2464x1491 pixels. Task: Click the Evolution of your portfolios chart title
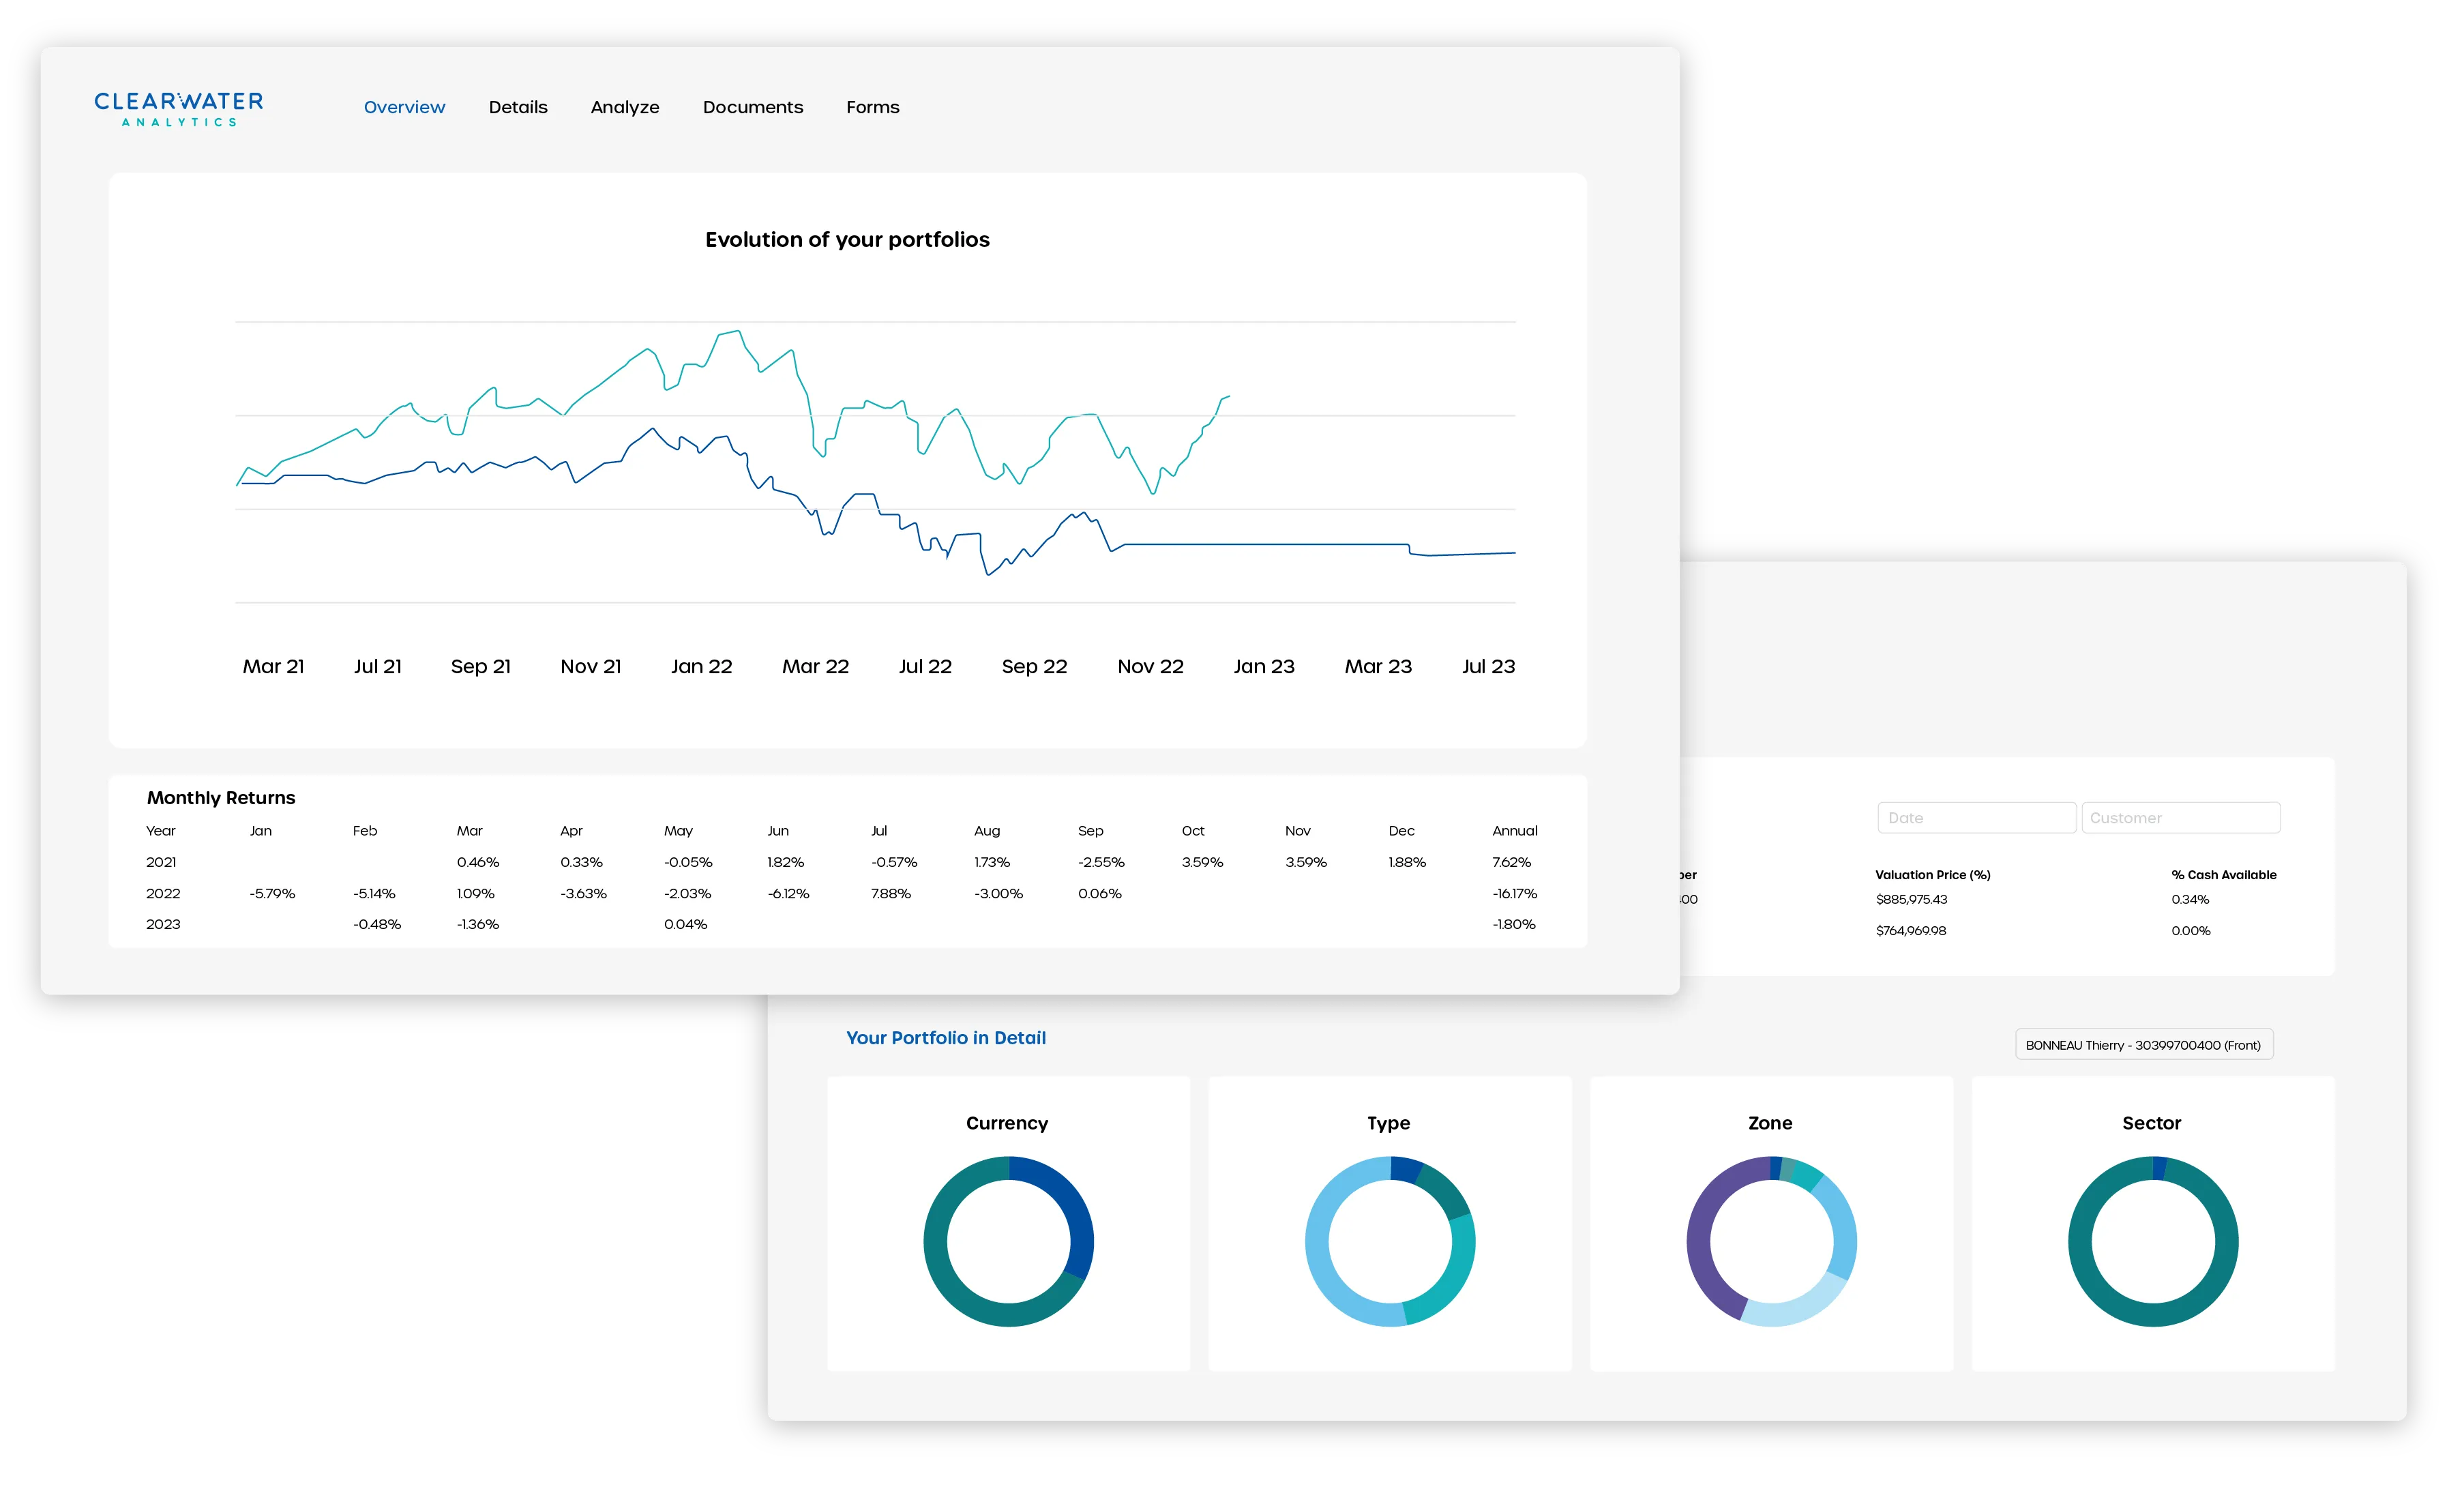(x=846, y=239)
